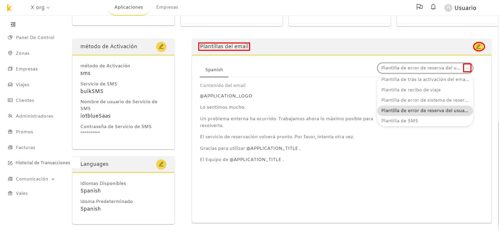The width and height of the screenshot is (499, 231).
Task: Open Facturas section
Action: (x=25, y=147)
